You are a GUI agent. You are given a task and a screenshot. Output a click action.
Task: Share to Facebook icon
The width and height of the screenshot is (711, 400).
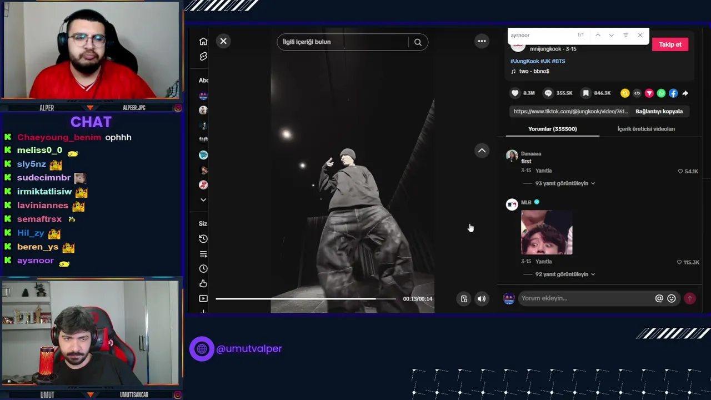pyautogui.click(x=673, y=93)
